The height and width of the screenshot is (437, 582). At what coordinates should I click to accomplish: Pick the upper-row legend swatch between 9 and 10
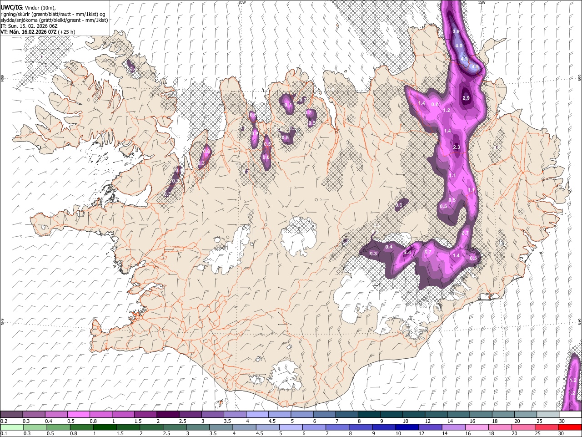[x=391, y=414]
